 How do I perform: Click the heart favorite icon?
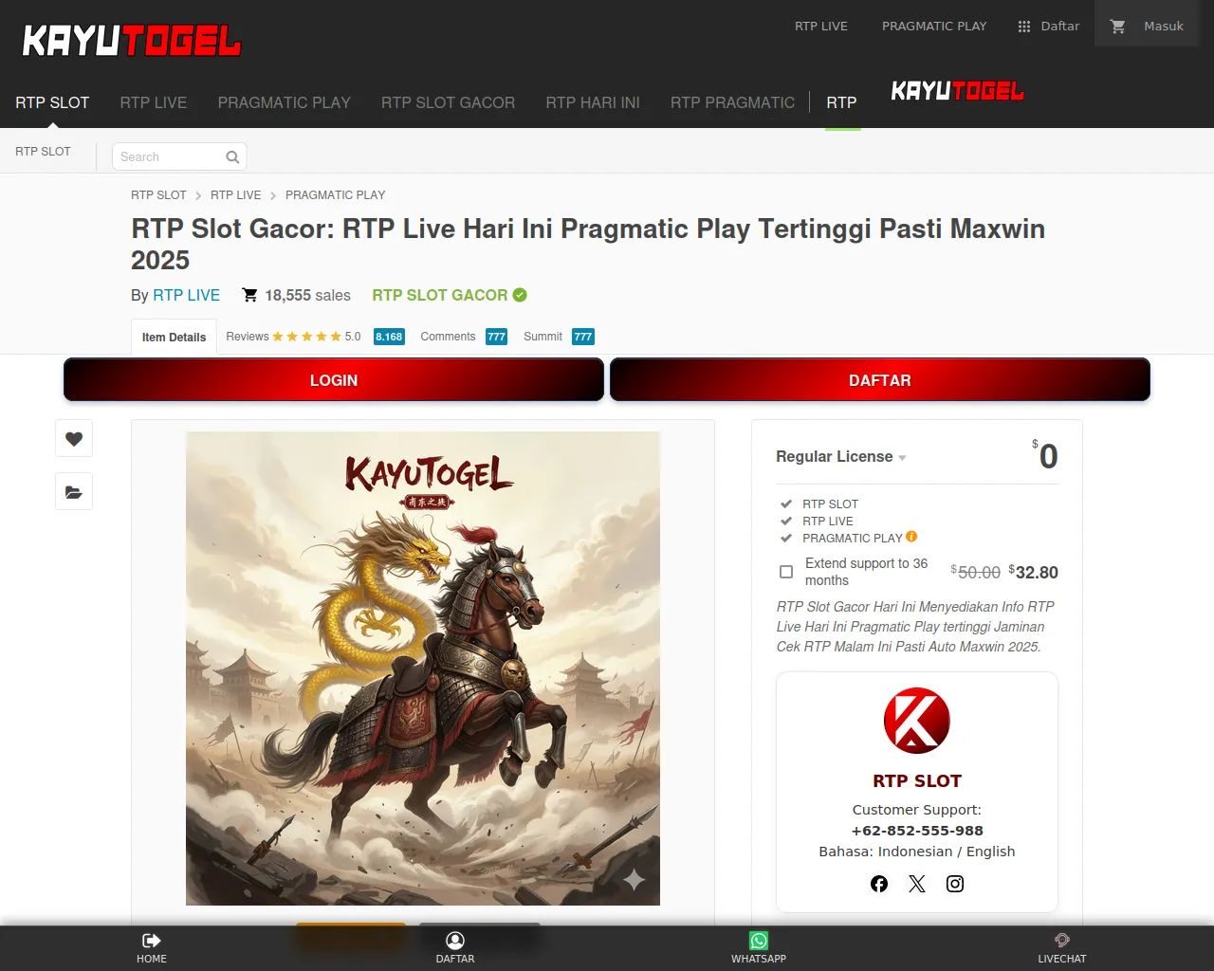click(x=74, y=438)
